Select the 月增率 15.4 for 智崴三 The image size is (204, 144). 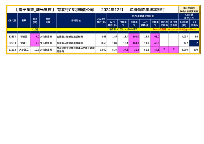tap(123, 43)
